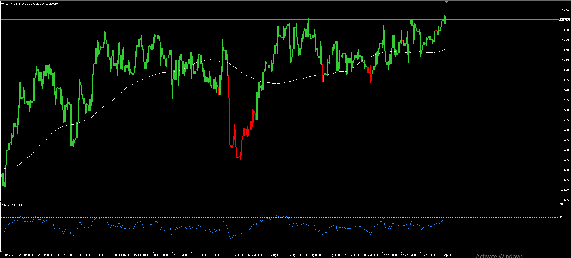
Task: Click the 8 Jul 00:00 time label
Action: (x=102, y=255)
